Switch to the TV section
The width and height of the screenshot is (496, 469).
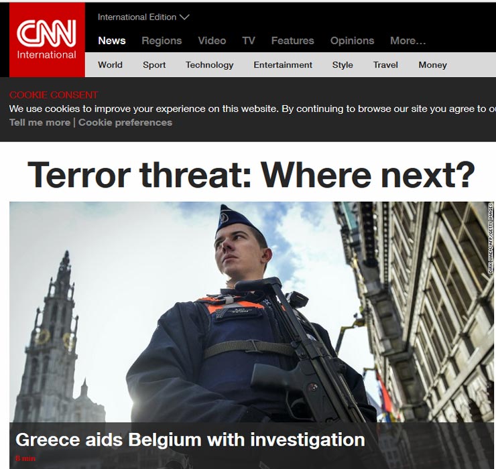(249, 40)
